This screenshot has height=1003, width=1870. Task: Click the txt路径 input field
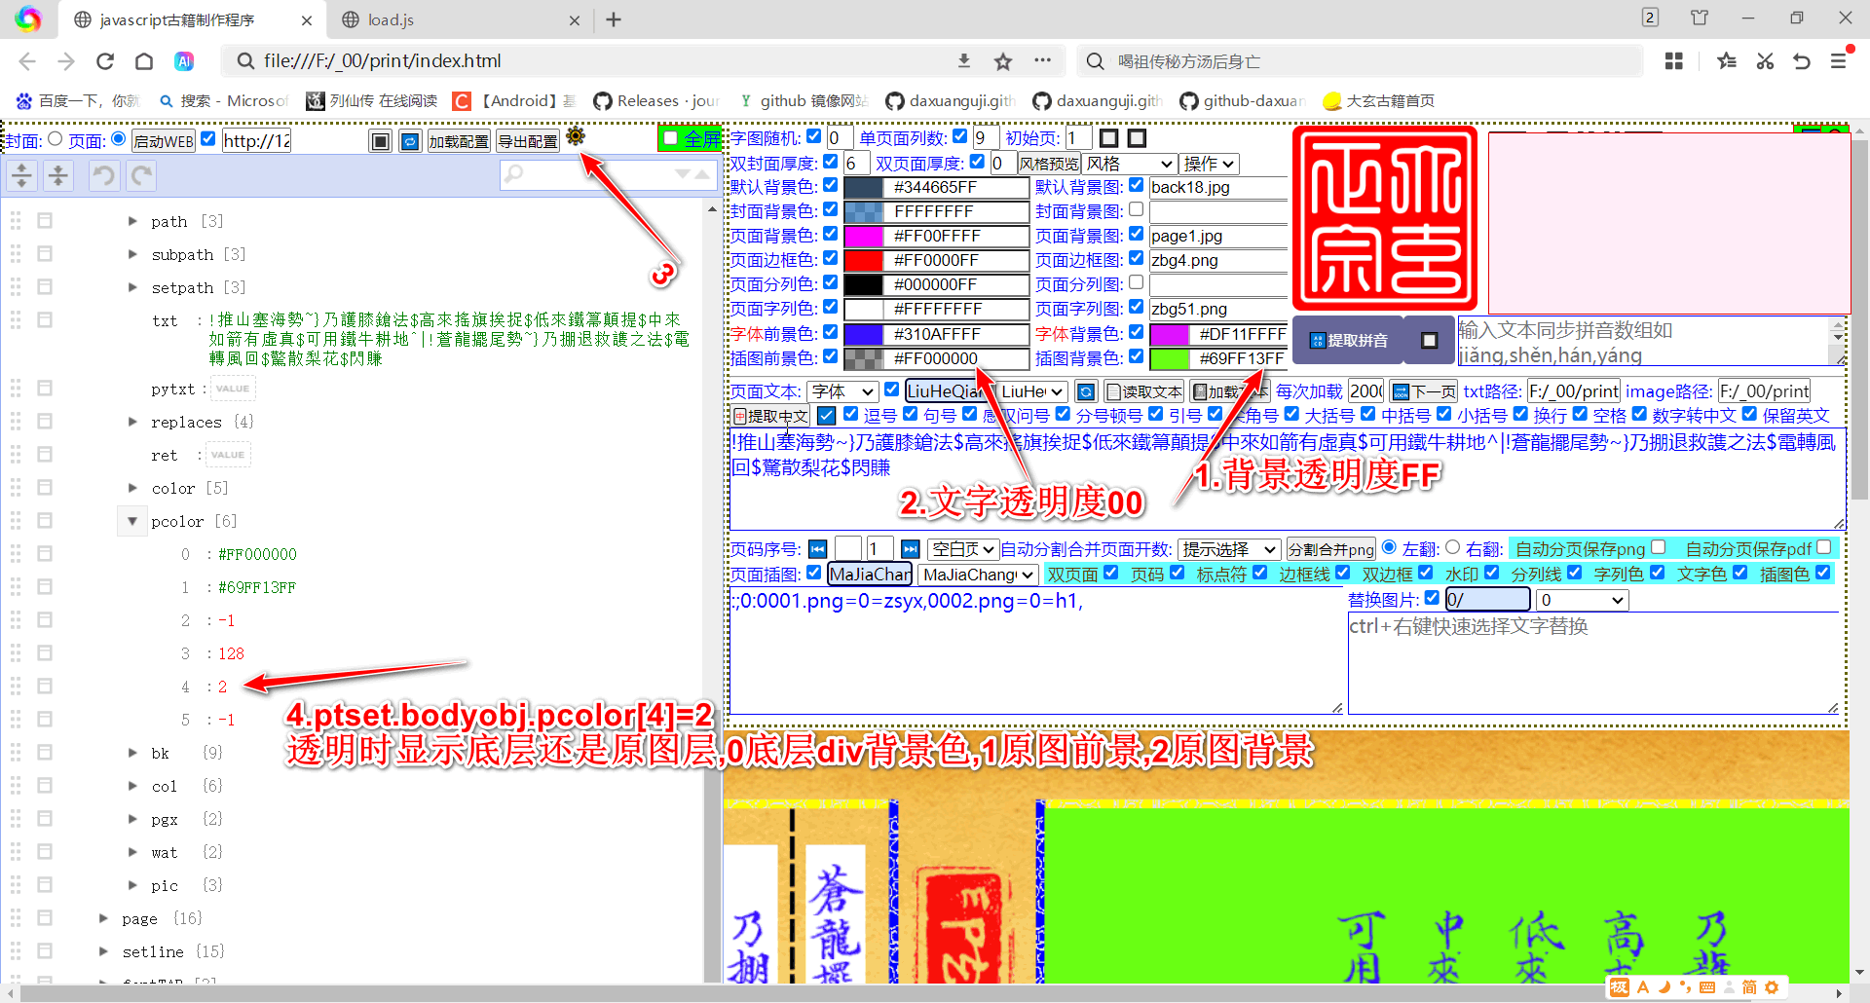click(x=1572, y=390)
